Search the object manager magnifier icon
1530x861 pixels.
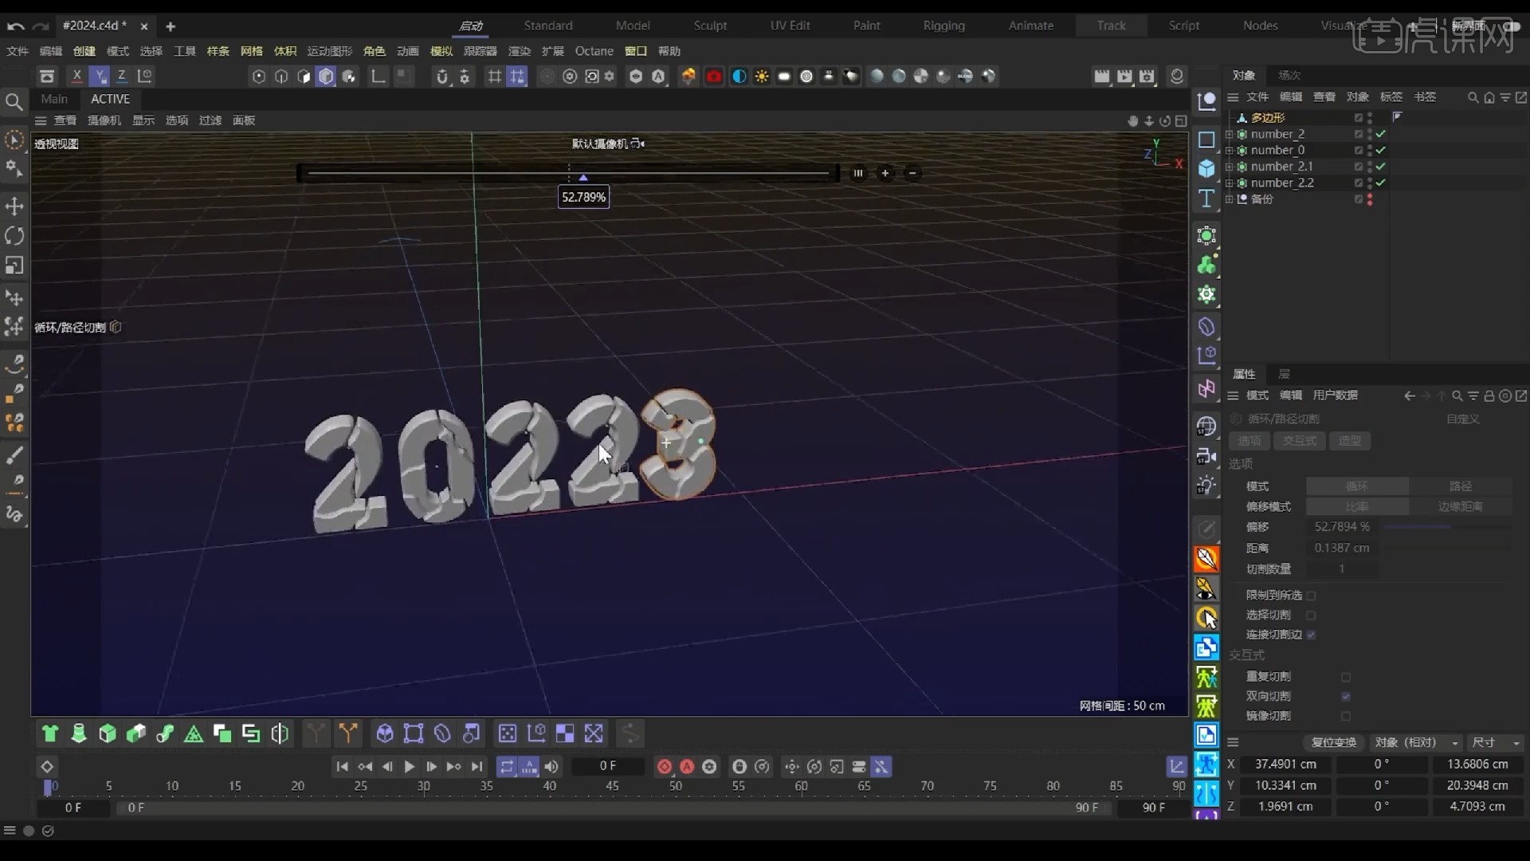click(x=1473, y=97)
